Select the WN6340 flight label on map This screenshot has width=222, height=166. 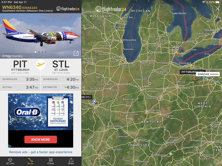click(x=208, y=74)
